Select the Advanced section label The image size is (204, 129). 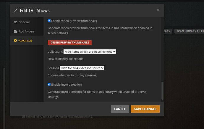(25, 41)
